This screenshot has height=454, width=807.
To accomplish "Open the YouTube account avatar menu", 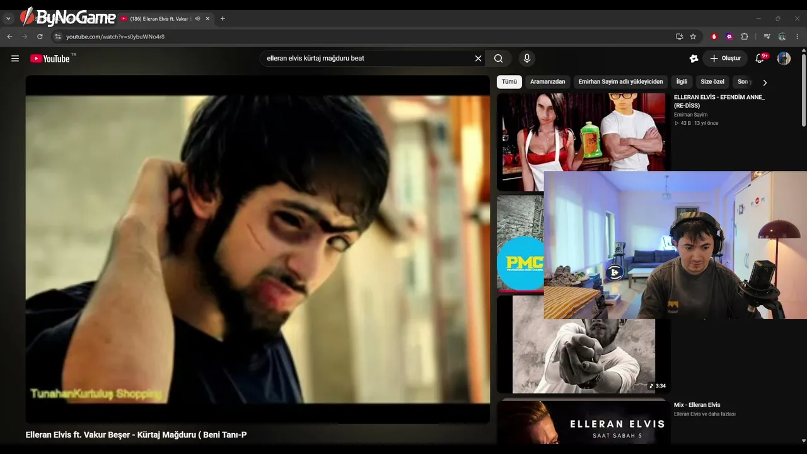I will point(784,59).
